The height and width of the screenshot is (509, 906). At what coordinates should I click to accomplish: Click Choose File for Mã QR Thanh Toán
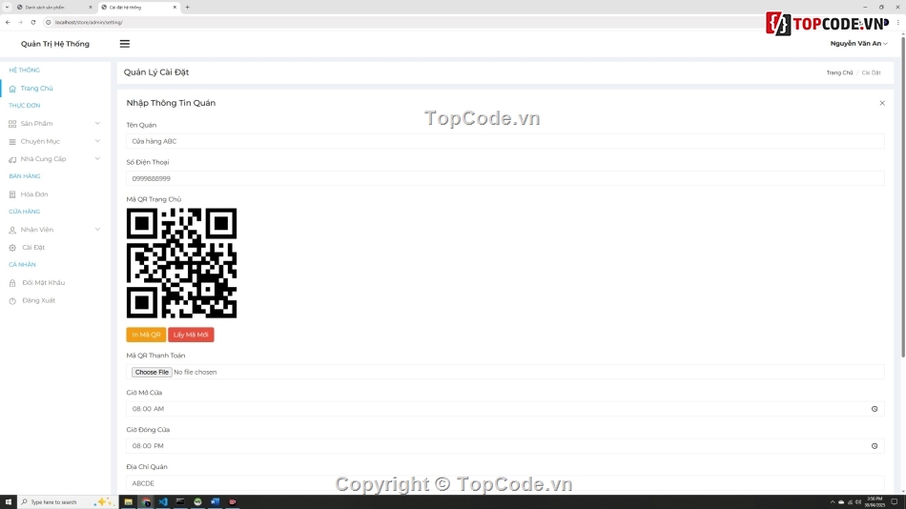tap(152, 372)
